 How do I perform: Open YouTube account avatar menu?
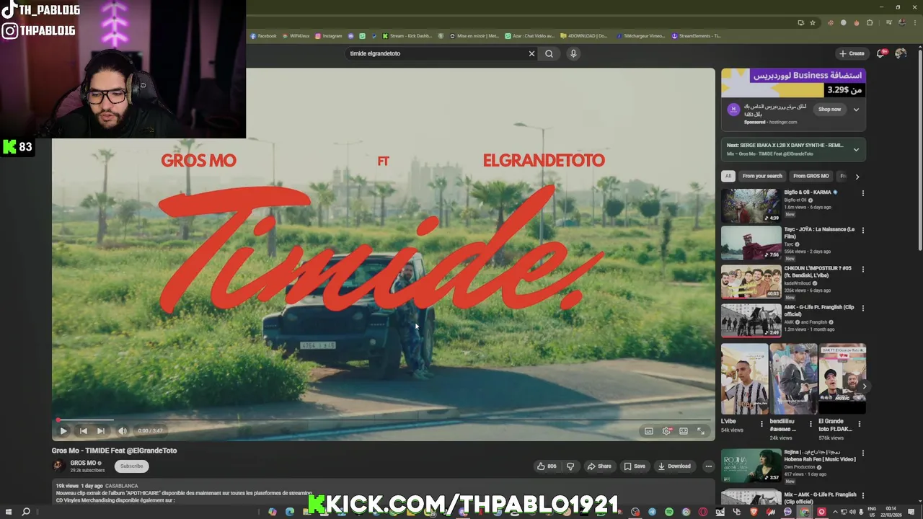(x=901, y=53)
